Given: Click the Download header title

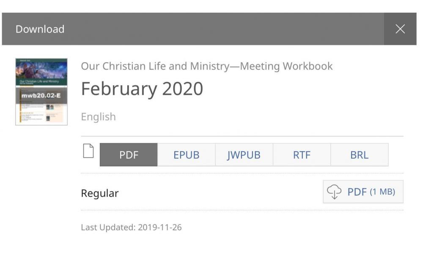Looking at the screenshot, I should (x=40, y=29).
